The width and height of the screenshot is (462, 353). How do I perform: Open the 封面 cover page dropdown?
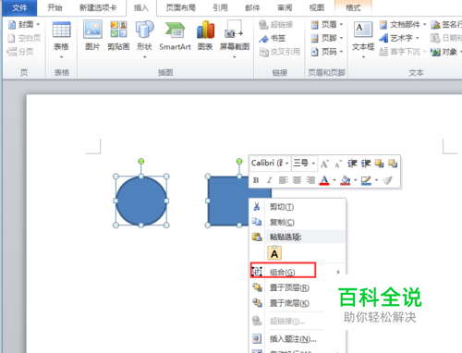(24, 24)
